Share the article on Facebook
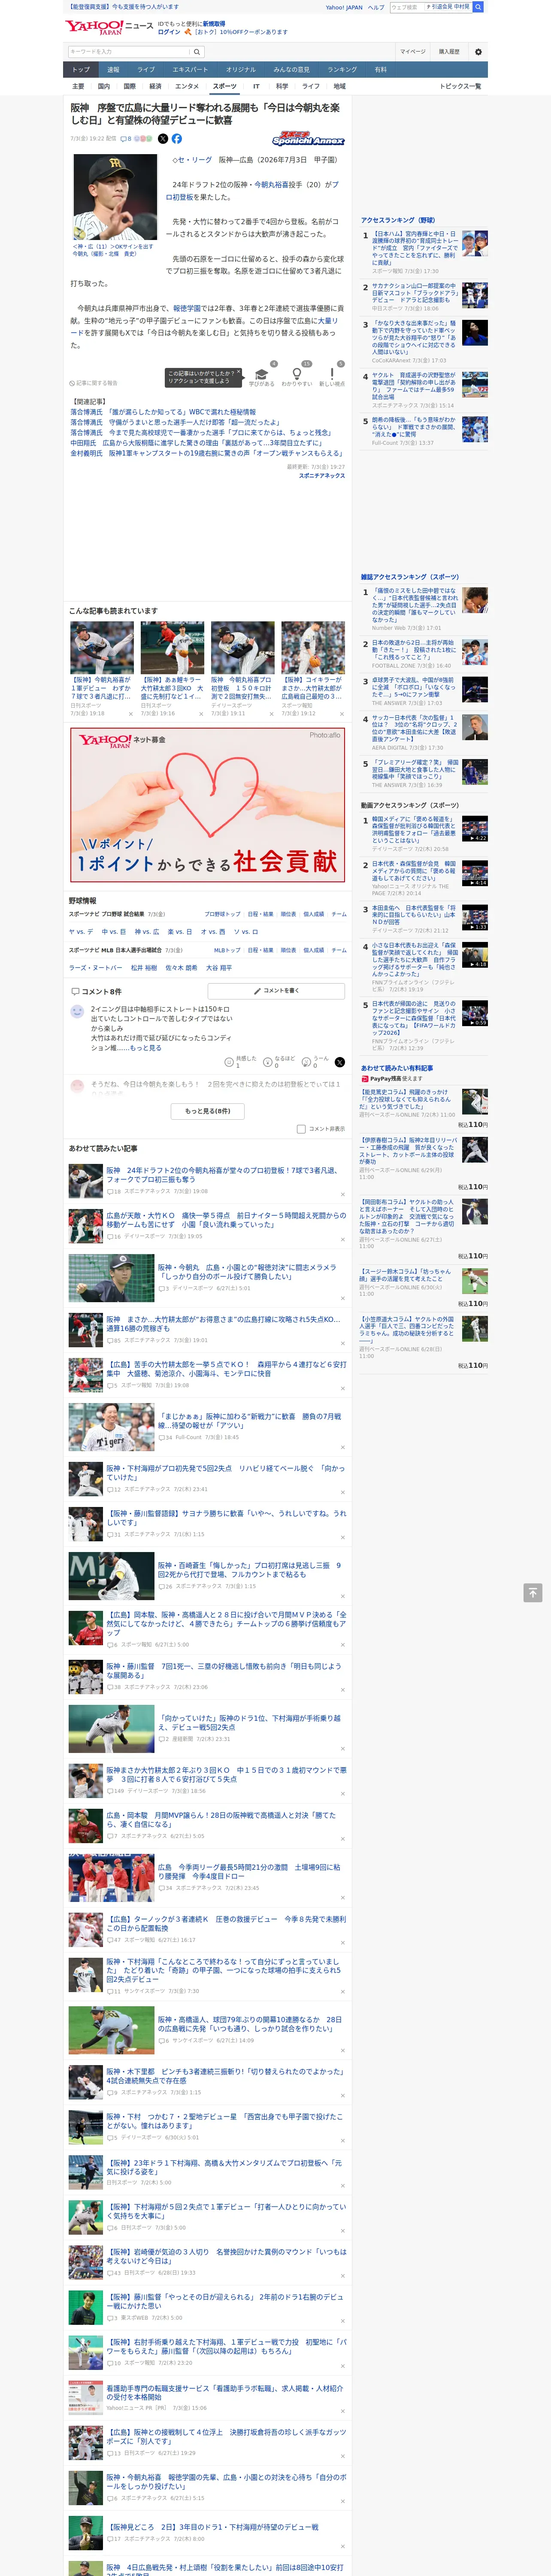 point(177,139)
